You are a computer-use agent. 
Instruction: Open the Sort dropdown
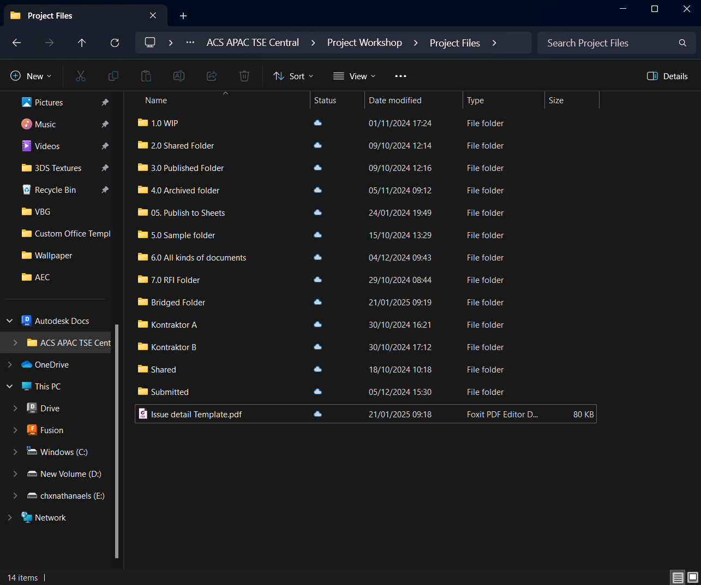(293, 76)
